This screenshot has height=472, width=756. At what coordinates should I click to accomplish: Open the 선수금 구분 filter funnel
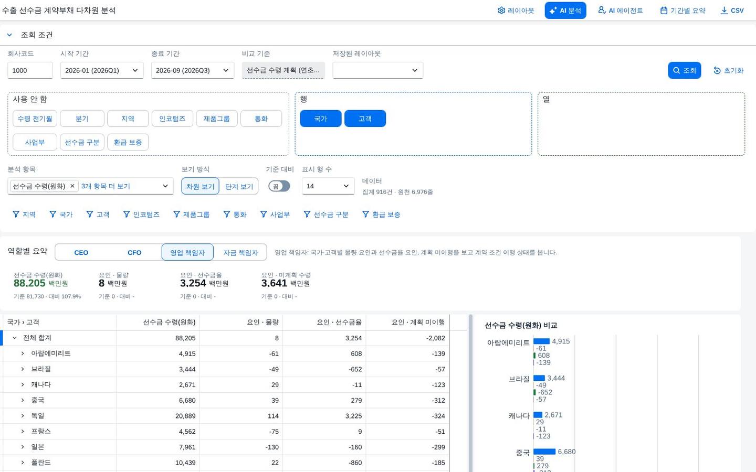(x=307, y=214)
